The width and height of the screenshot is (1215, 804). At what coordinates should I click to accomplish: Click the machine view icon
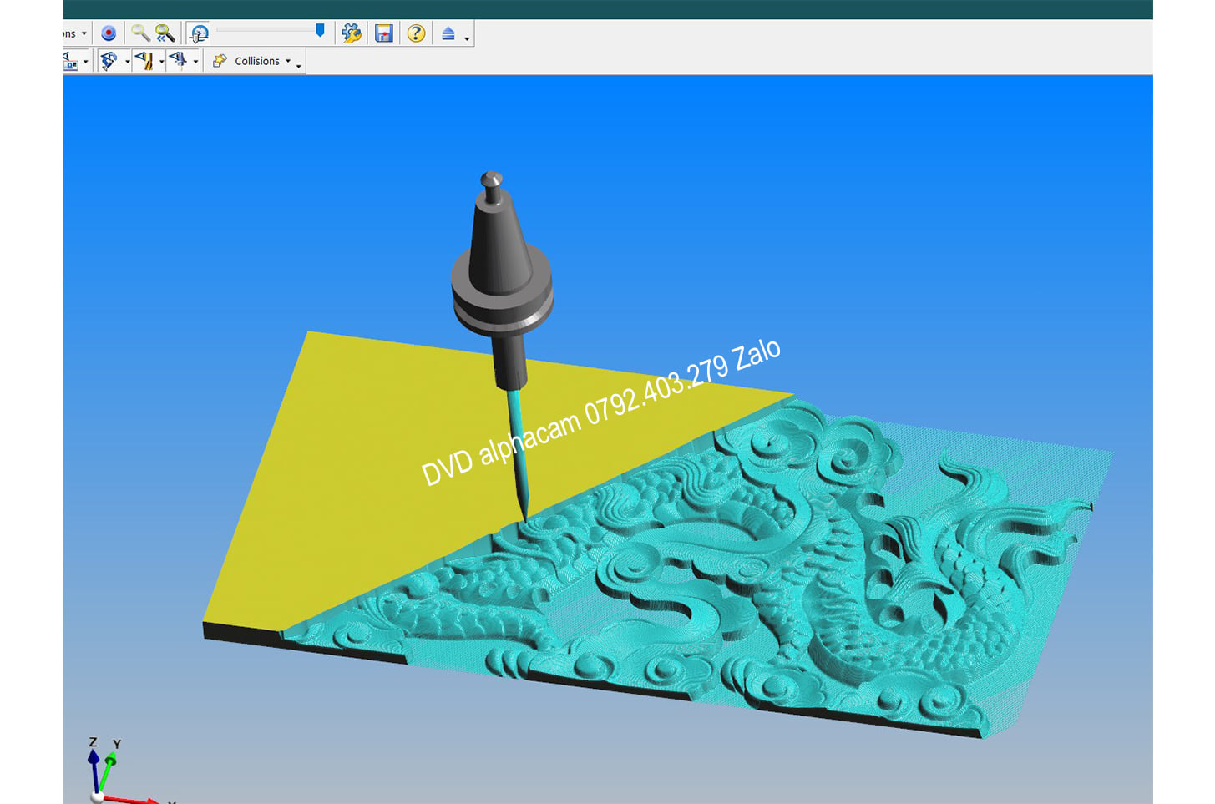click(x=109, y=61)
